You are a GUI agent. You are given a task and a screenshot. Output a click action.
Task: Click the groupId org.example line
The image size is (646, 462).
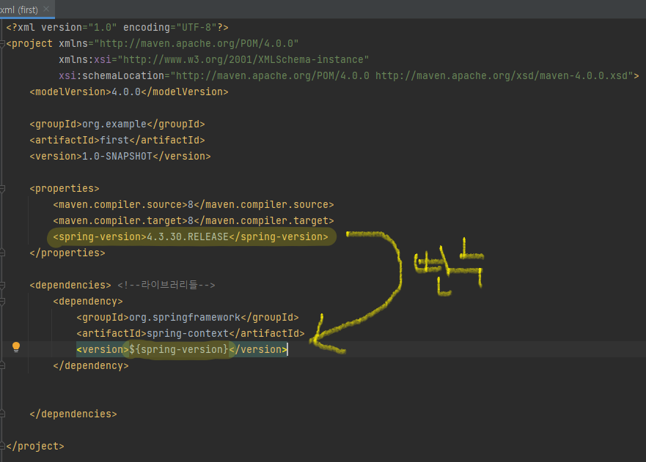110,124
